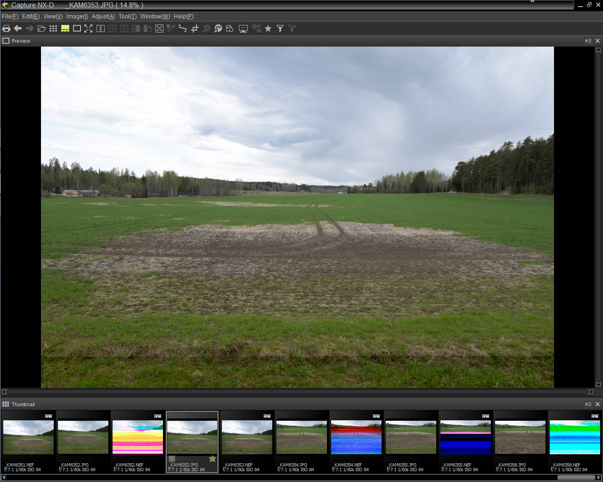Image resolution: width=603 pixels, height=482 pixels.
Task: Click preview horizontal scrollbar right arrow
Action: (x=592, y=392)
